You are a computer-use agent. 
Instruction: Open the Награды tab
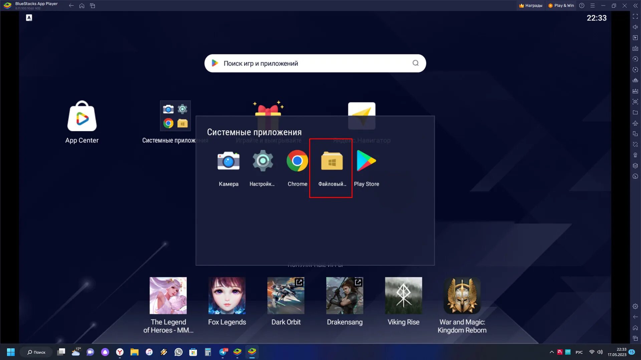tap(531, 6)
